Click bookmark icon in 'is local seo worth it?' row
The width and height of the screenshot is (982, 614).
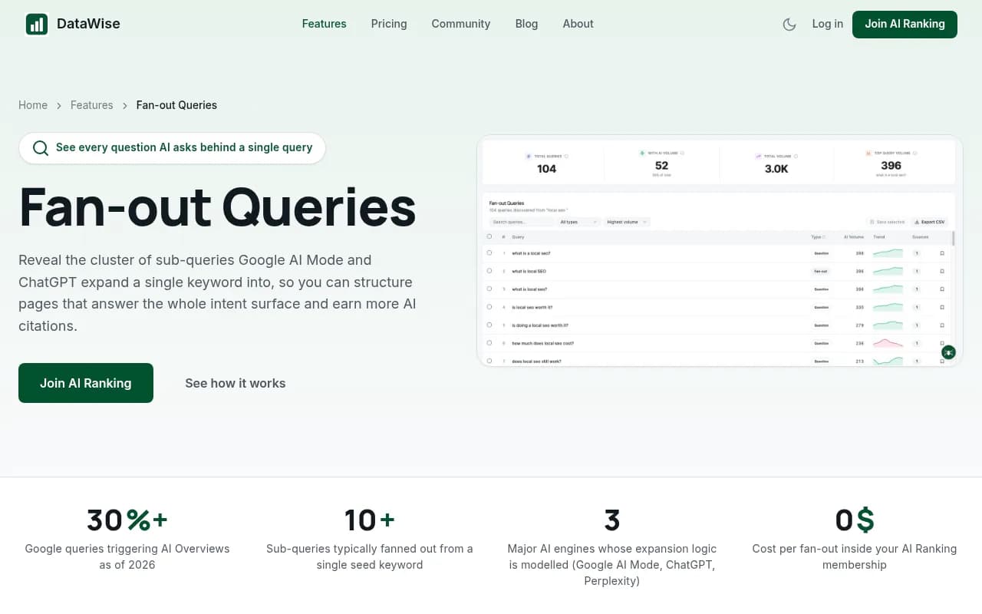(942, 307)
